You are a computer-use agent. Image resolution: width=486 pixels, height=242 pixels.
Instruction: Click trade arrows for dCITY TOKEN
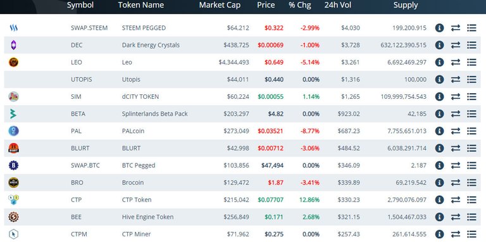point(456,97)
